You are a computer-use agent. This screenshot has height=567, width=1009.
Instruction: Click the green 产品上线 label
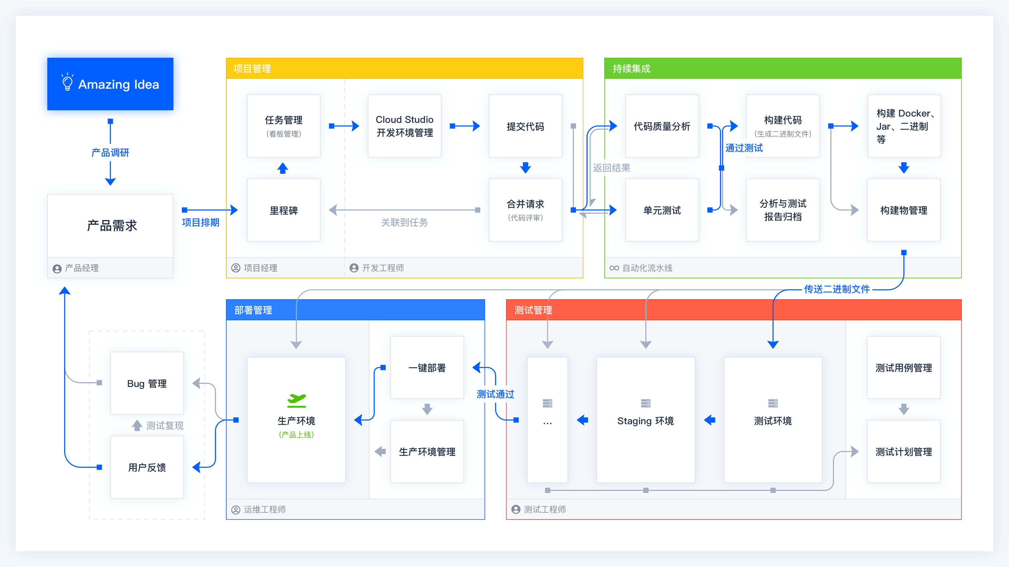tap(297, 434)
